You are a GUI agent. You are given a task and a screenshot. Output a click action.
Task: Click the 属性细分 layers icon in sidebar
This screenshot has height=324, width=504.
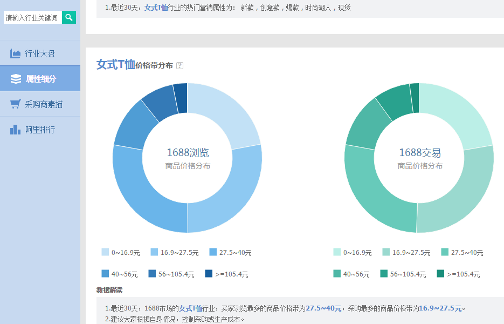16,79
